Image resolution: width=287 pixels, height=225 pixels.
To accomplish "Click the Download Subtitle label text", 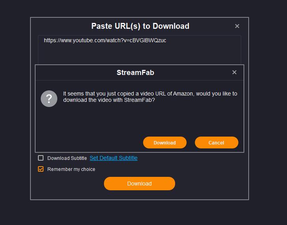I will coord(67,158).
